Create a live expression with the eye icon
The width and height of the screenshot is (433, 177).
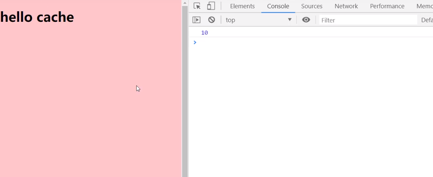pos(306,20)
